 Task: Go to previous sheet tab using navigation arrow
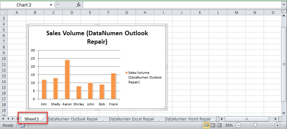(8, 119)
